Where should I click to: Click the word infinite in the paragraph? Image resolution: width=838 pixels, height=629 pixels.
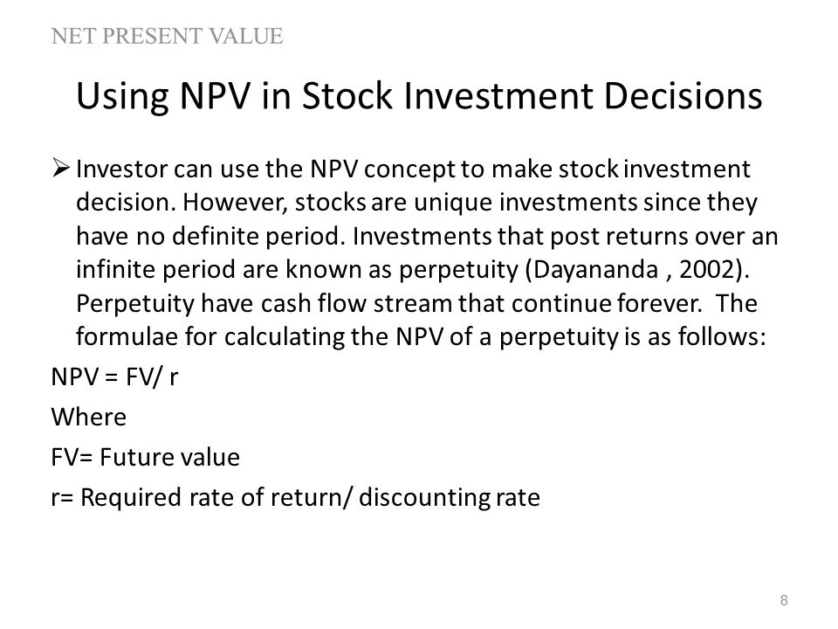tap(115, 269)
